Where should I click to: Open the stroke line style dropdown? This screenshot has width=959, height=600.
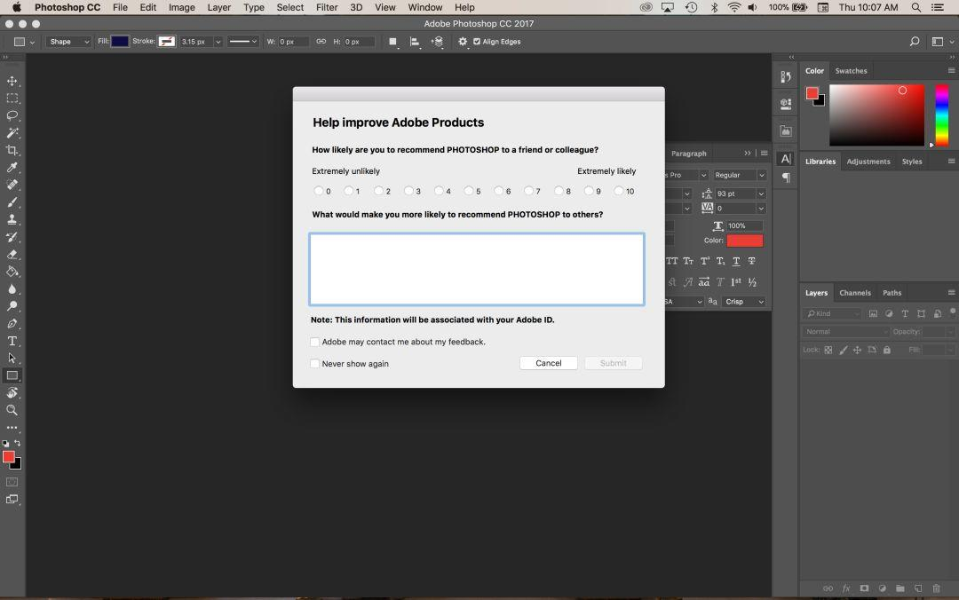tap(242, 42)
